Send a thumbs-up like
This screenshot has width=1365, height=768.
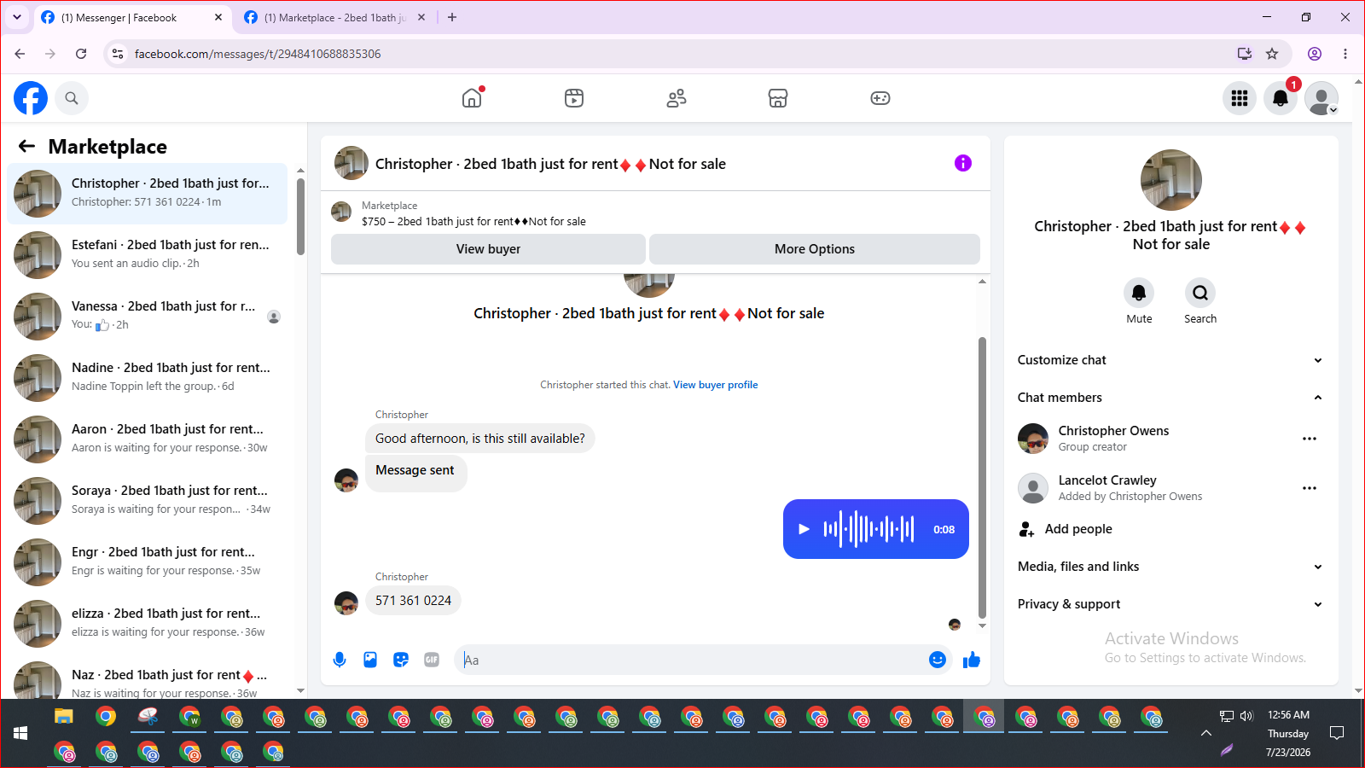[x=972, y=660]
